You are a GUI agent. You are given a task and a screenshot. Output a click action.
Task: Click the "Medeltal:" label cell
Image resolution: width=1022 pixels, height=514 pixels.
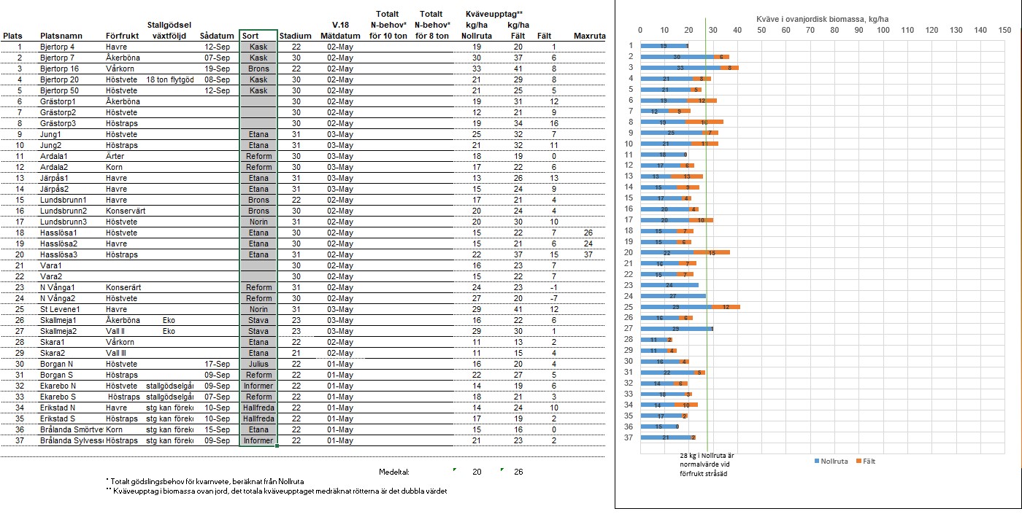[394, 472]
